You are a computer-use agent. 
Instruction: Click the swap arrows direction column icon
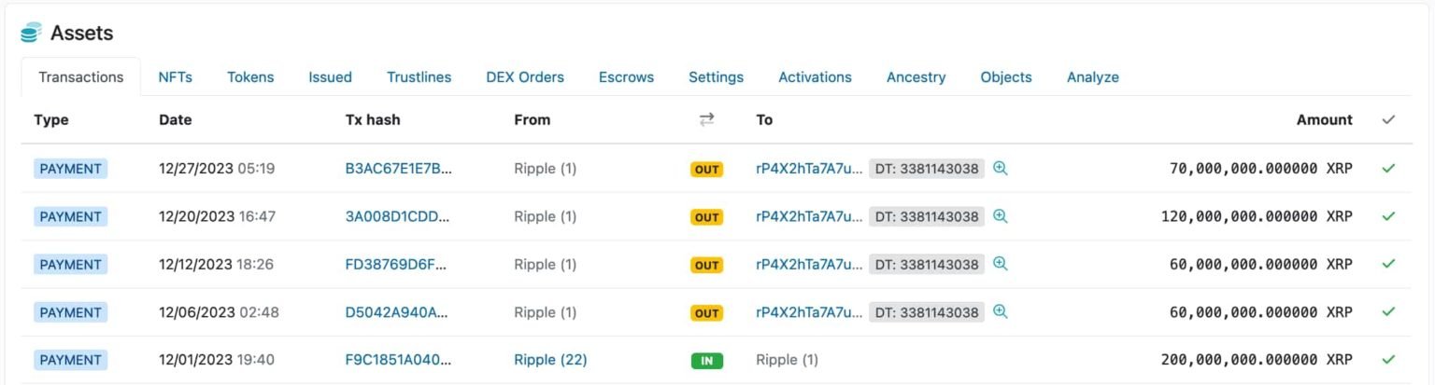(x=706, y=119)
